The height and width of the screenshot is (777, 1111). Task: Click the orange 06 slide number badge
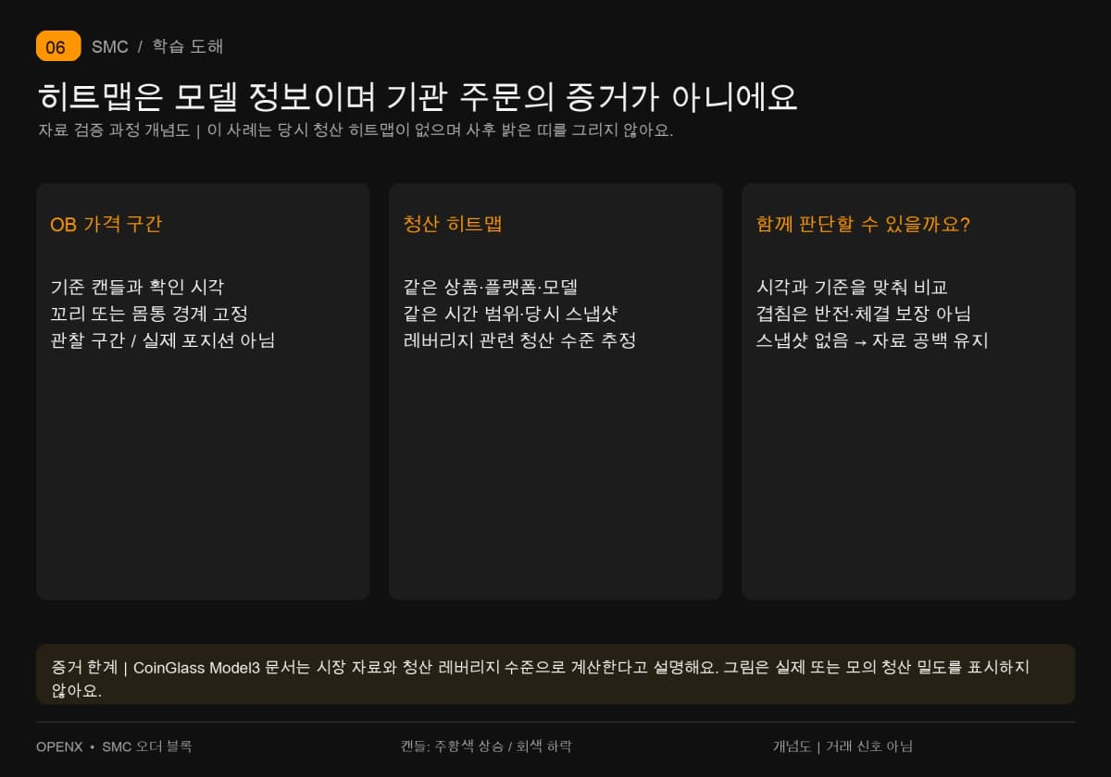click(x=58, y=46)
